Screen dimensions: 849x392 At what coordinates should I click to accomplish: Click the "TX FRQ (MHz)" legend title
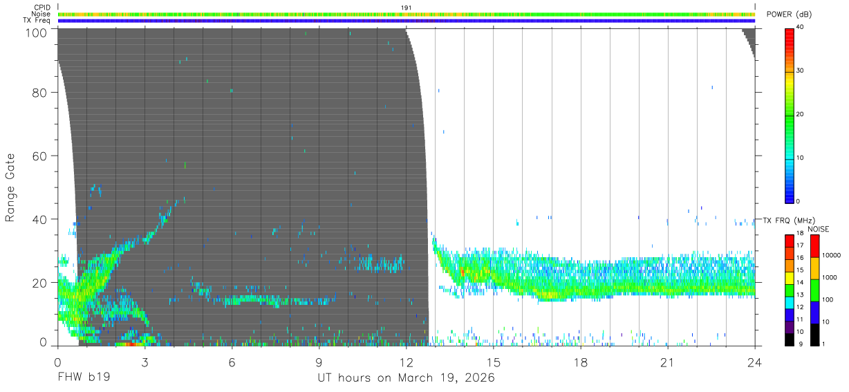789,221
